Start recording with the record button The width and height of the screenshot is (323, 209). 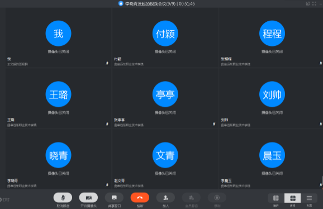click(x=217, y=198)
